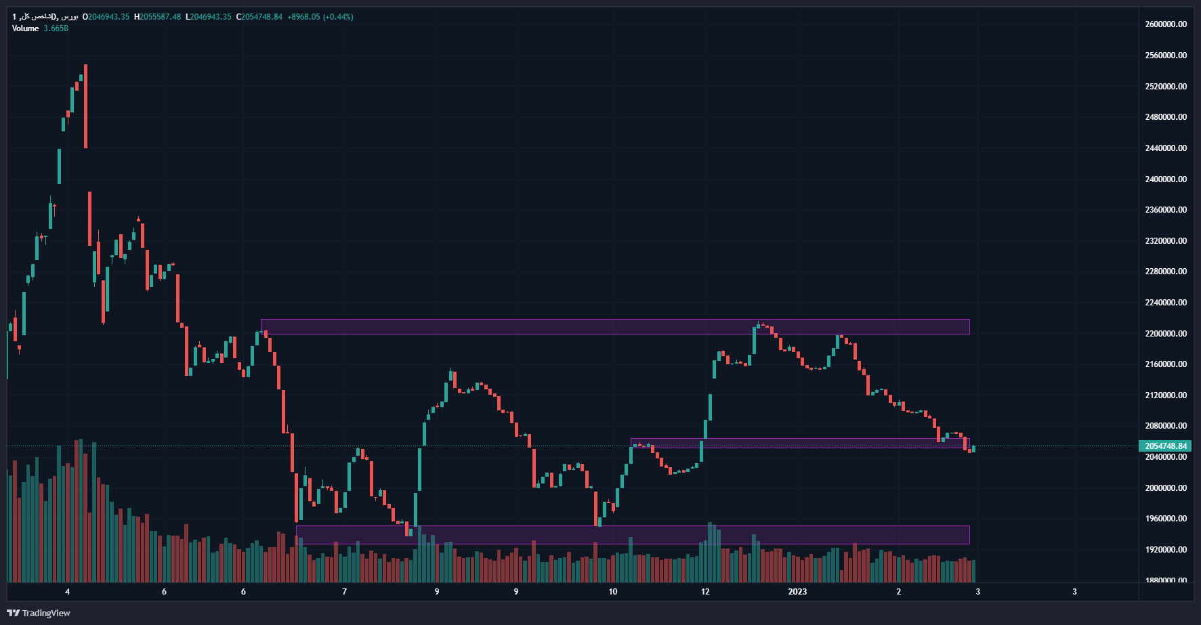Click the close price value C2054748.84

click(259, 17)
